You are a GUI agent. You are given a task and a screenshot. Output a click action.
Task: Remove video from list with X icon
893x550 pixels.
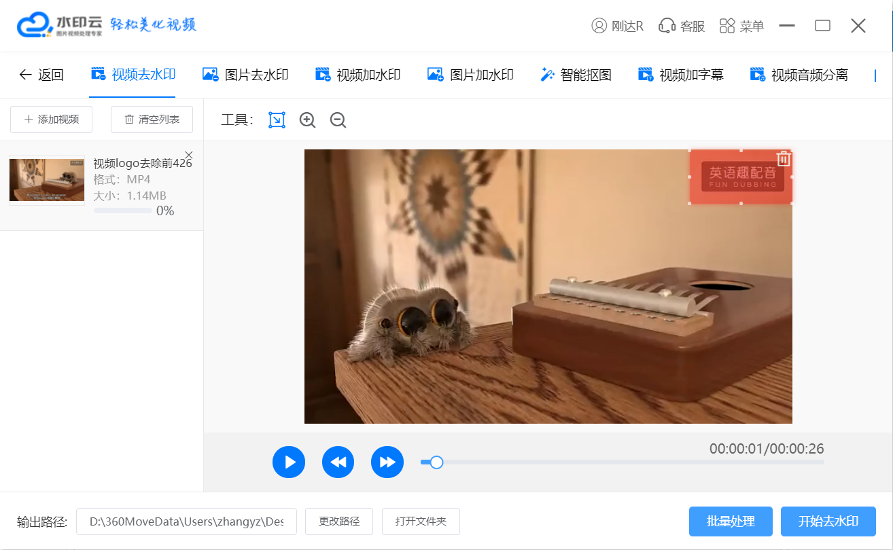coord(189,155)
